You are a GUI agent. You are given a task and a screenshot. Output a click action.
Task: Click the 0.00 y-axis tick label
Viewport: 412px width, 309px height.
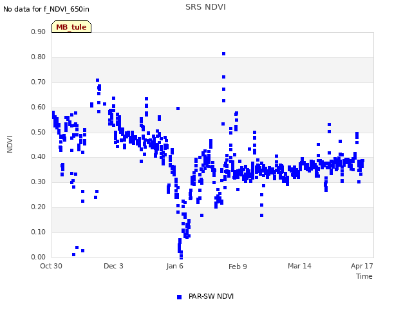[39, 257]
